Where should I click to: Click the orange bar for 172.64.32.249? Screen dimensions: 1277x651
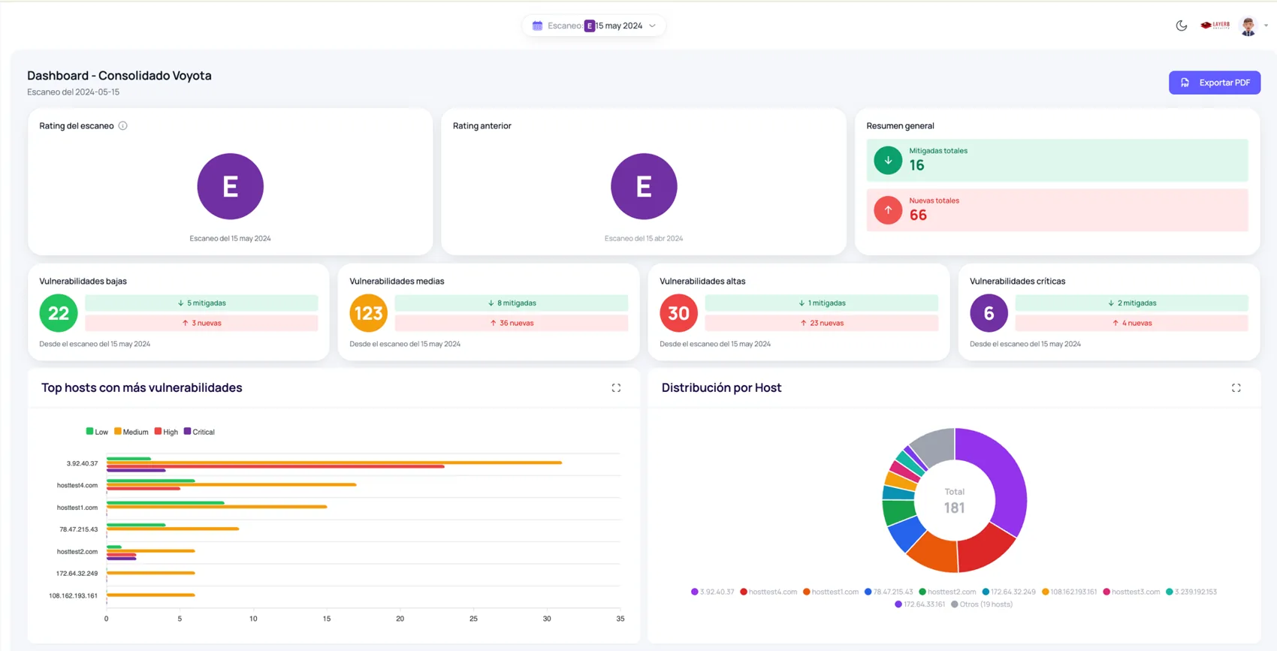click(x=151, y=573)
